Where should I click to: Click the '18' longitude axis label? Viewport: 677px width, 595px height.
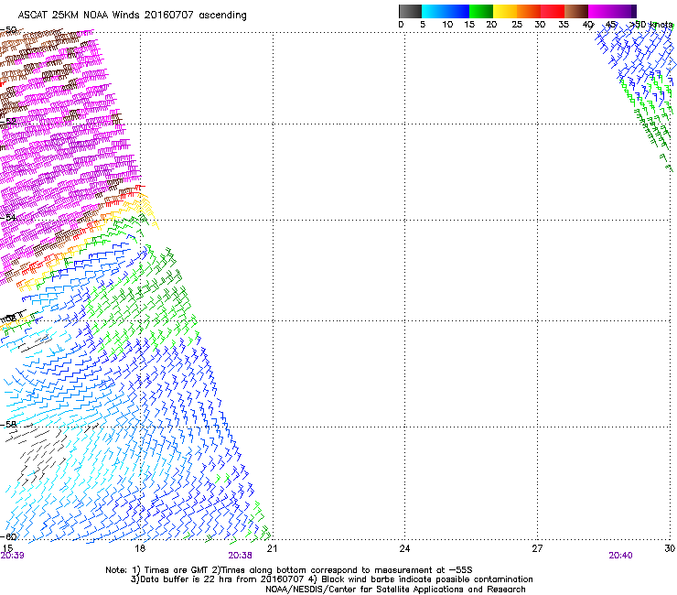click(140, 548)
